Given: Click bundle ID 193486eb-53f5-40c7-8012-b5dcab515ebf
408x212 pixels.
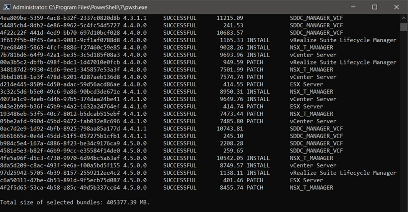Looking at the screenshot, I should (60, 114).
